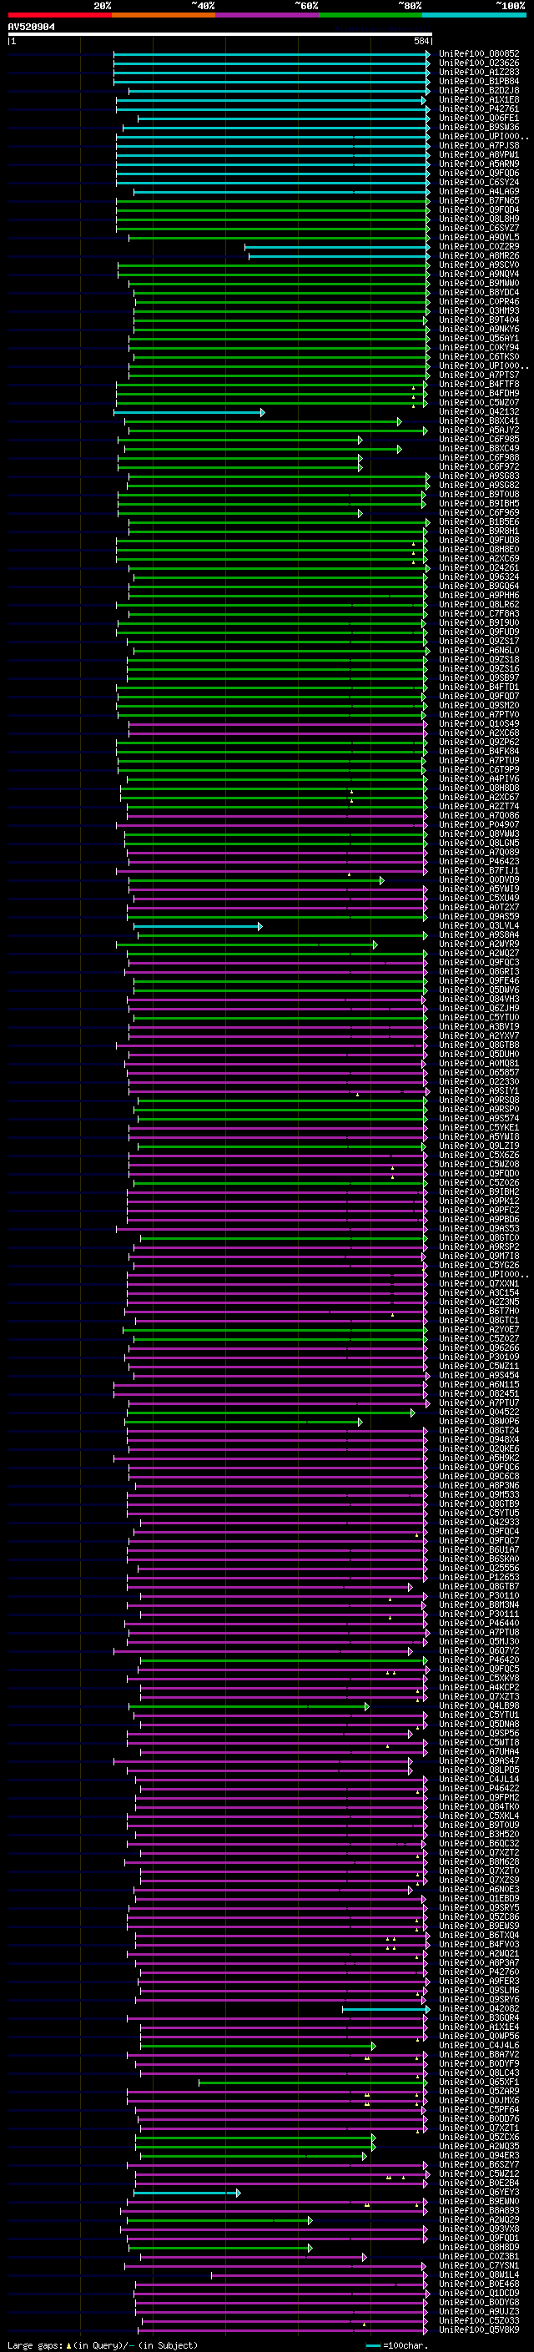
Task: Click the query end position 584
Action: click(x=421, y=41)
